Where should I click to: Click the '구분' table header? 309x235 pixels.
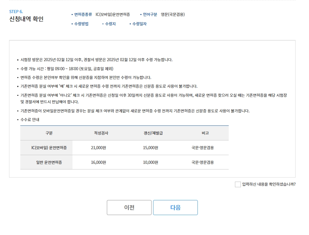pyautogui.click(x=49, y=133)
